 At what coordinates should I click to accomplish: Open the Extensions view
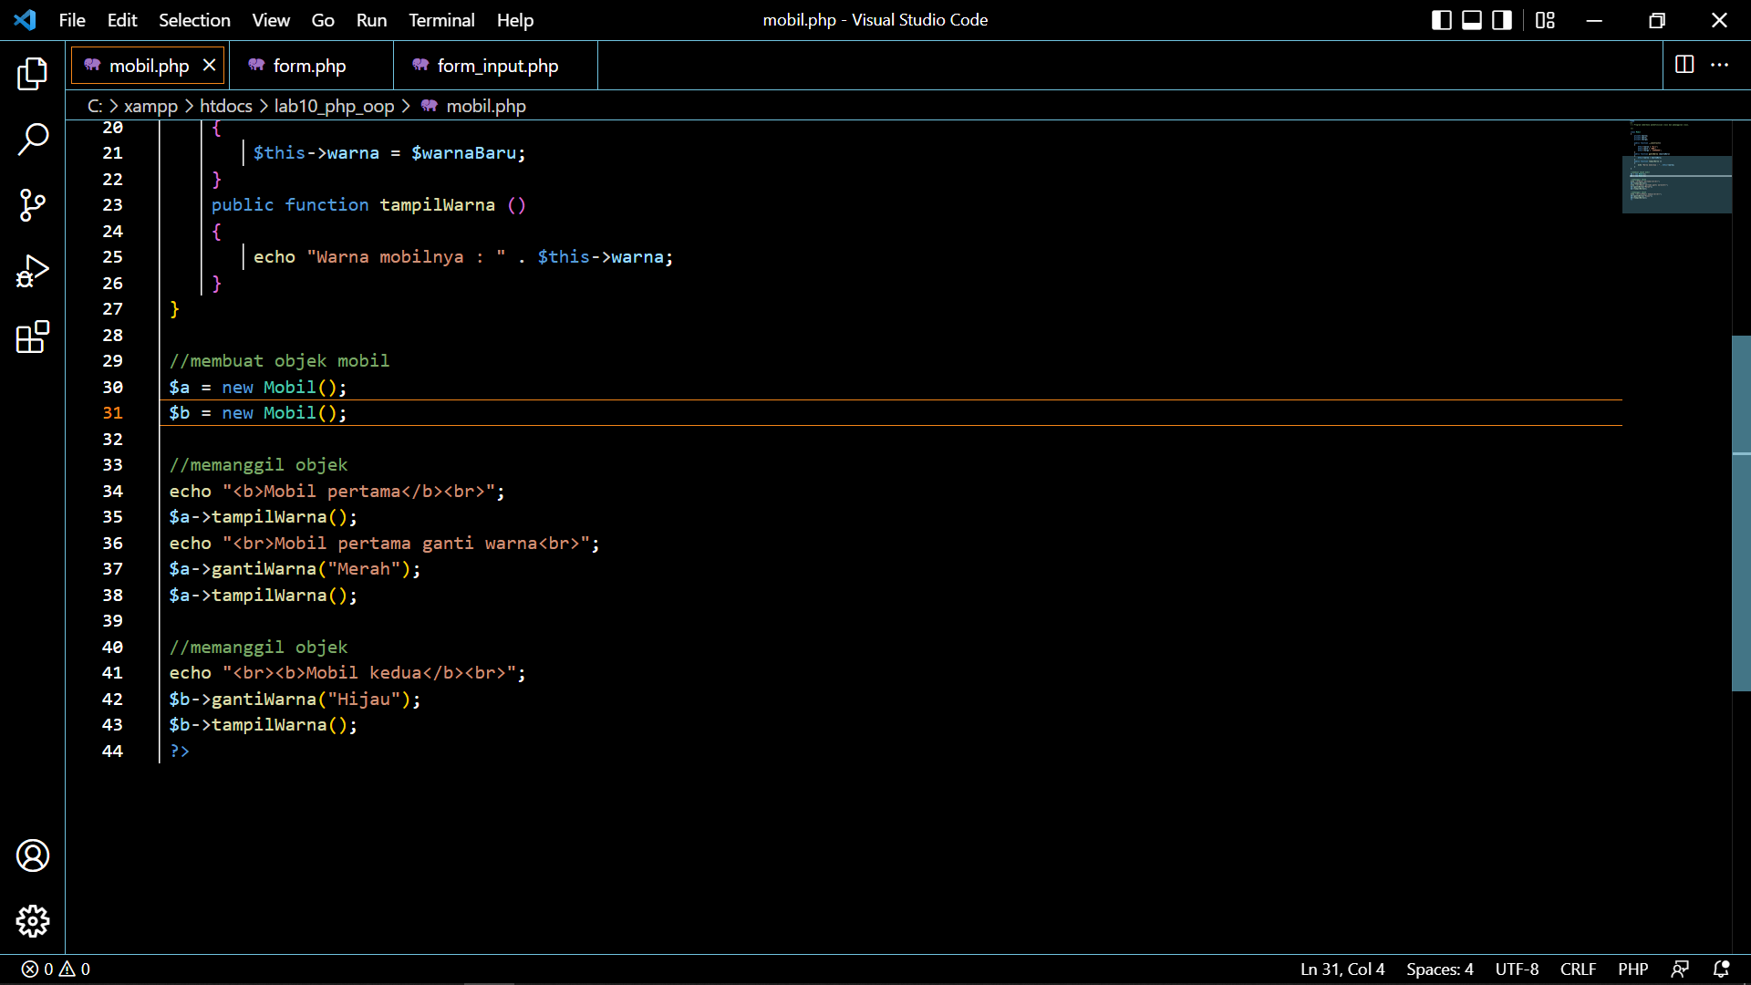point(33,337)
